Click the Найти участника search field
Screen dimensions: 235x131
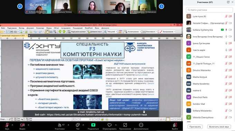coord(209,10)
